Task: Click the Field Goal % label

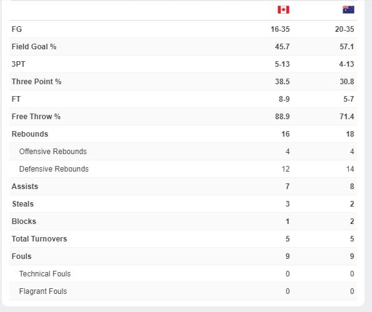Action: pyautogui.click(x=34, y=47)
